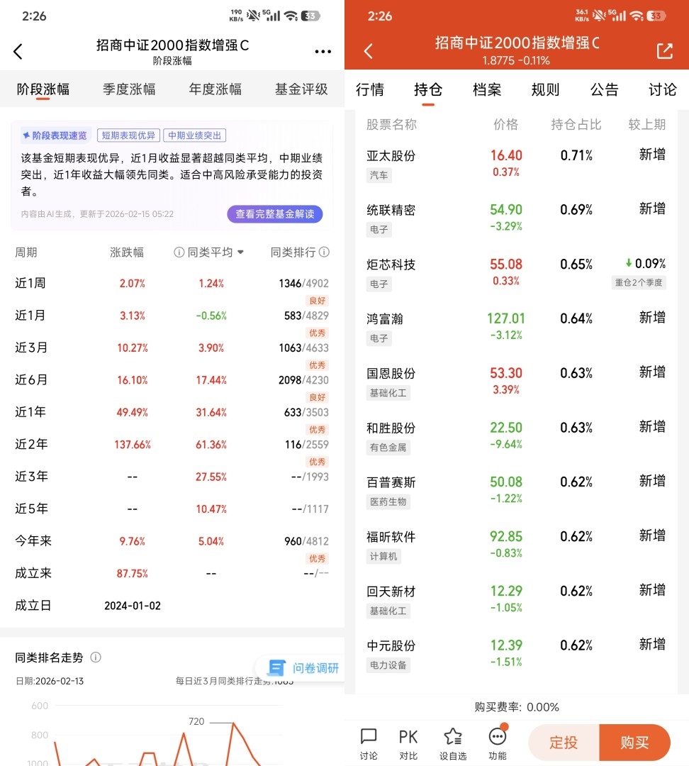Screen dimensions: 689x766
Task: Switch to the 季度涨幅 tab
Action: (x=129, y=89)
